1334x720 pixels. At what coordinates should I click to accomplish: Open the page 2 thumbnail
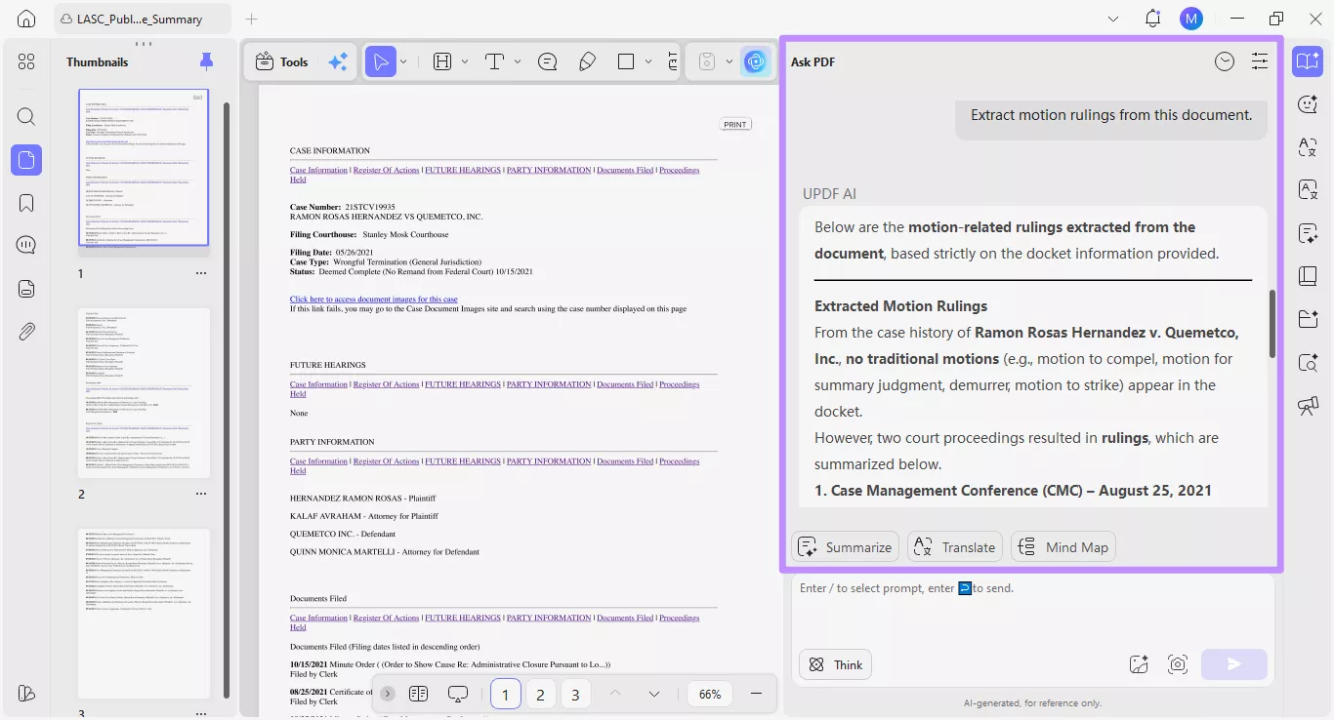point(145,393)
